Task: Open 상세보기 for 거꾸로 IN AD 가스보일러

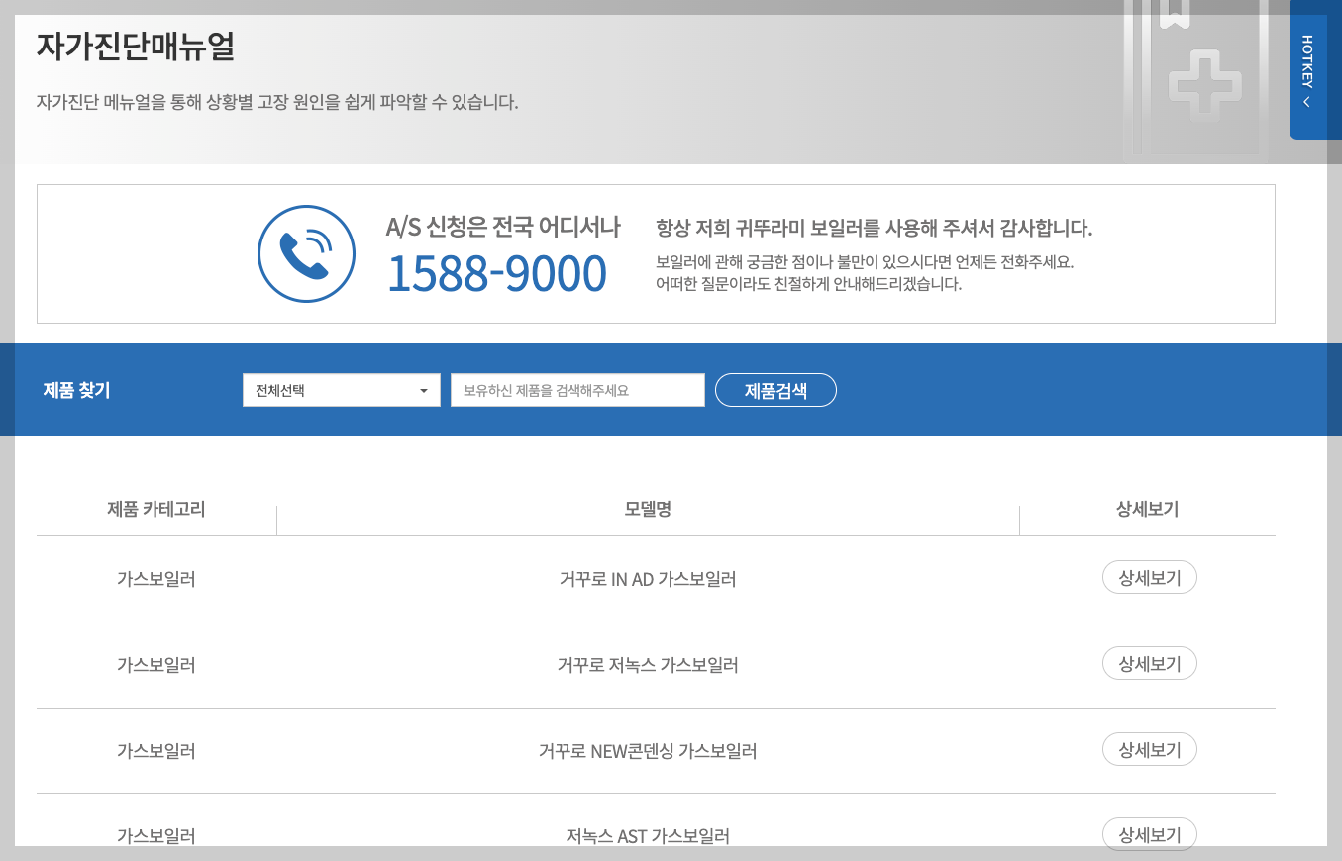Action: pyautogui.click(x=1149, y=577)
